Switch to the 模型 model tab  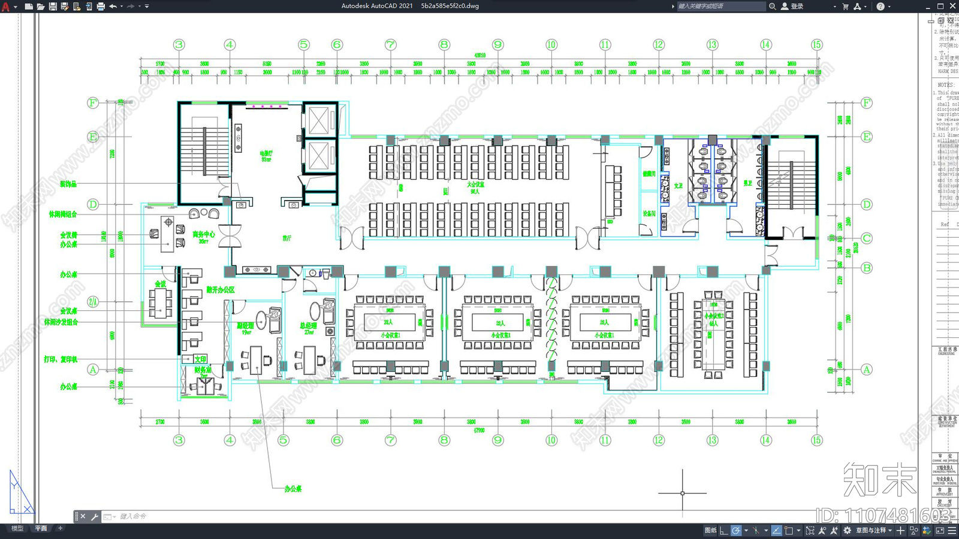click(x=17, y=528)
